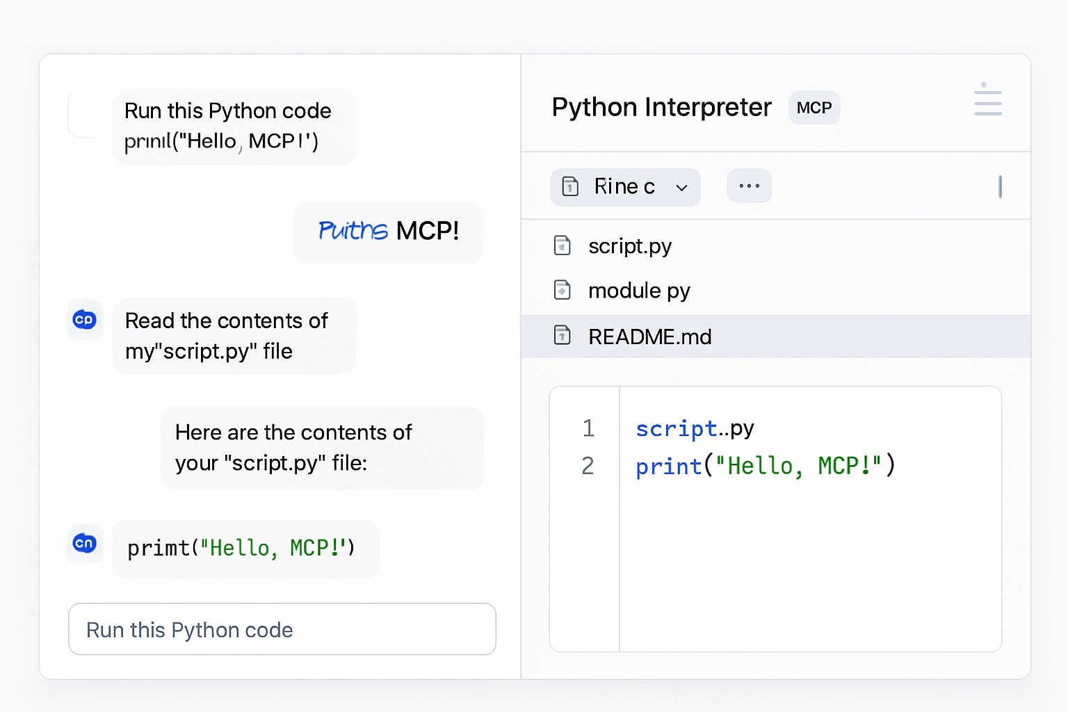This screenshot has width=1068, height=712.
Task: Select script.py in the file list
Action: click(775, 246)
